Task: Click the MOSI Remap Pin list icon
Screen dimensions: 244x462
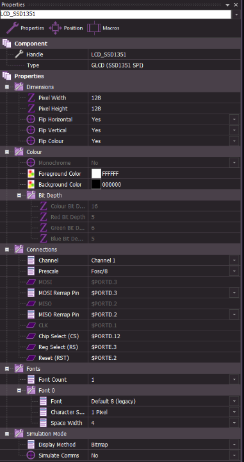Action: coord(31,293)
